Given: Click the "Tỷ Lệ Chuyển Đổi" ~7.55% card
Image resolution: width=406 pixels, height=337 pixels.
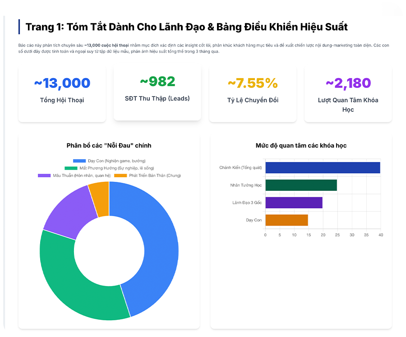Looking at the screenshot, I should [x=253, y=94].
